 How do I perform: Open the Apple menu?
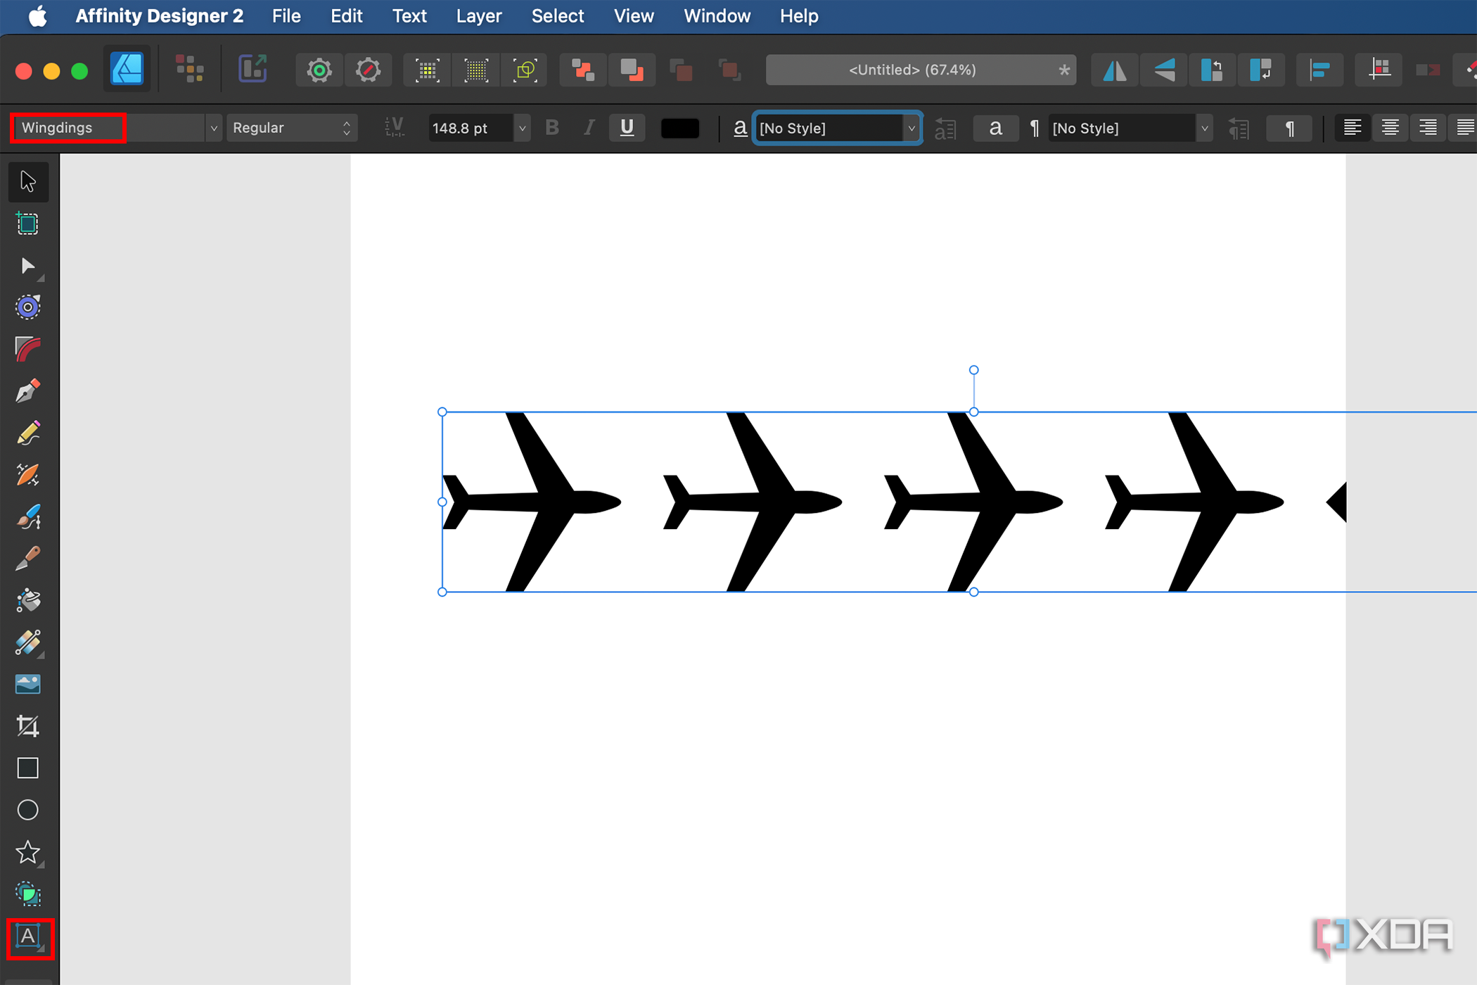click(x=38, y=15)
